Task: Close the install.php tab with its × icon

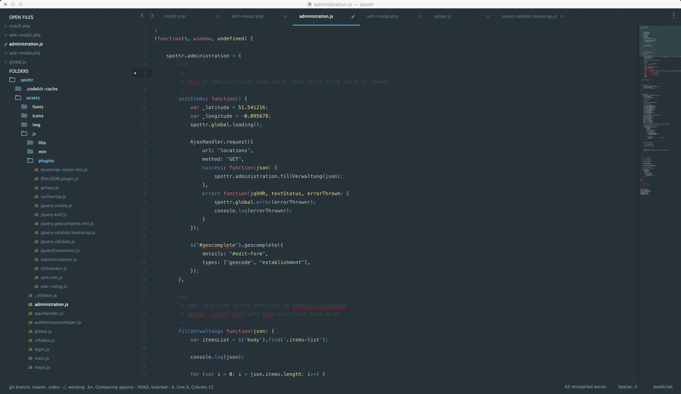Action: 218,16
